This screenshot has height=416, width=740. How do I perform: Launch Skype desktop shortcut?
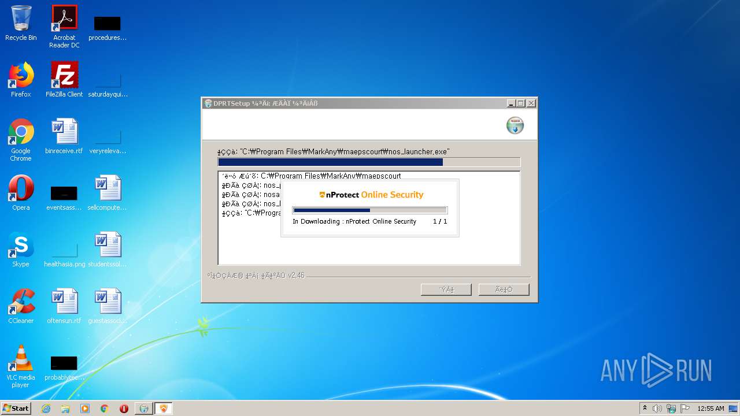21,250
